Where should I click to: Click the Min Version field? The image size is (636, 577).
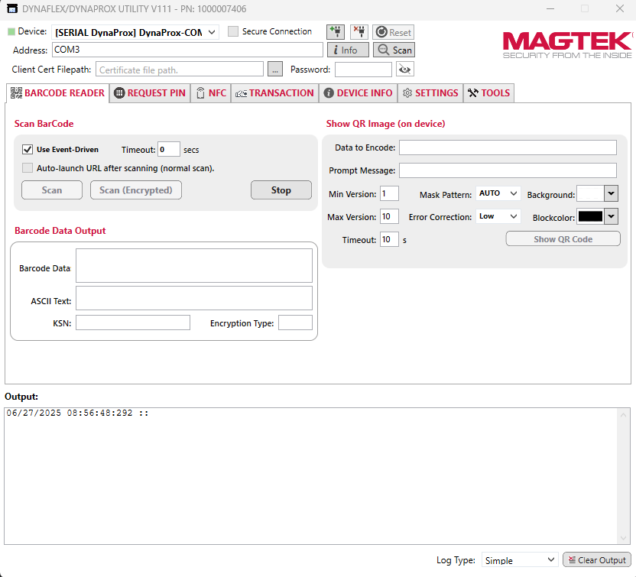[x=389, y=193]
